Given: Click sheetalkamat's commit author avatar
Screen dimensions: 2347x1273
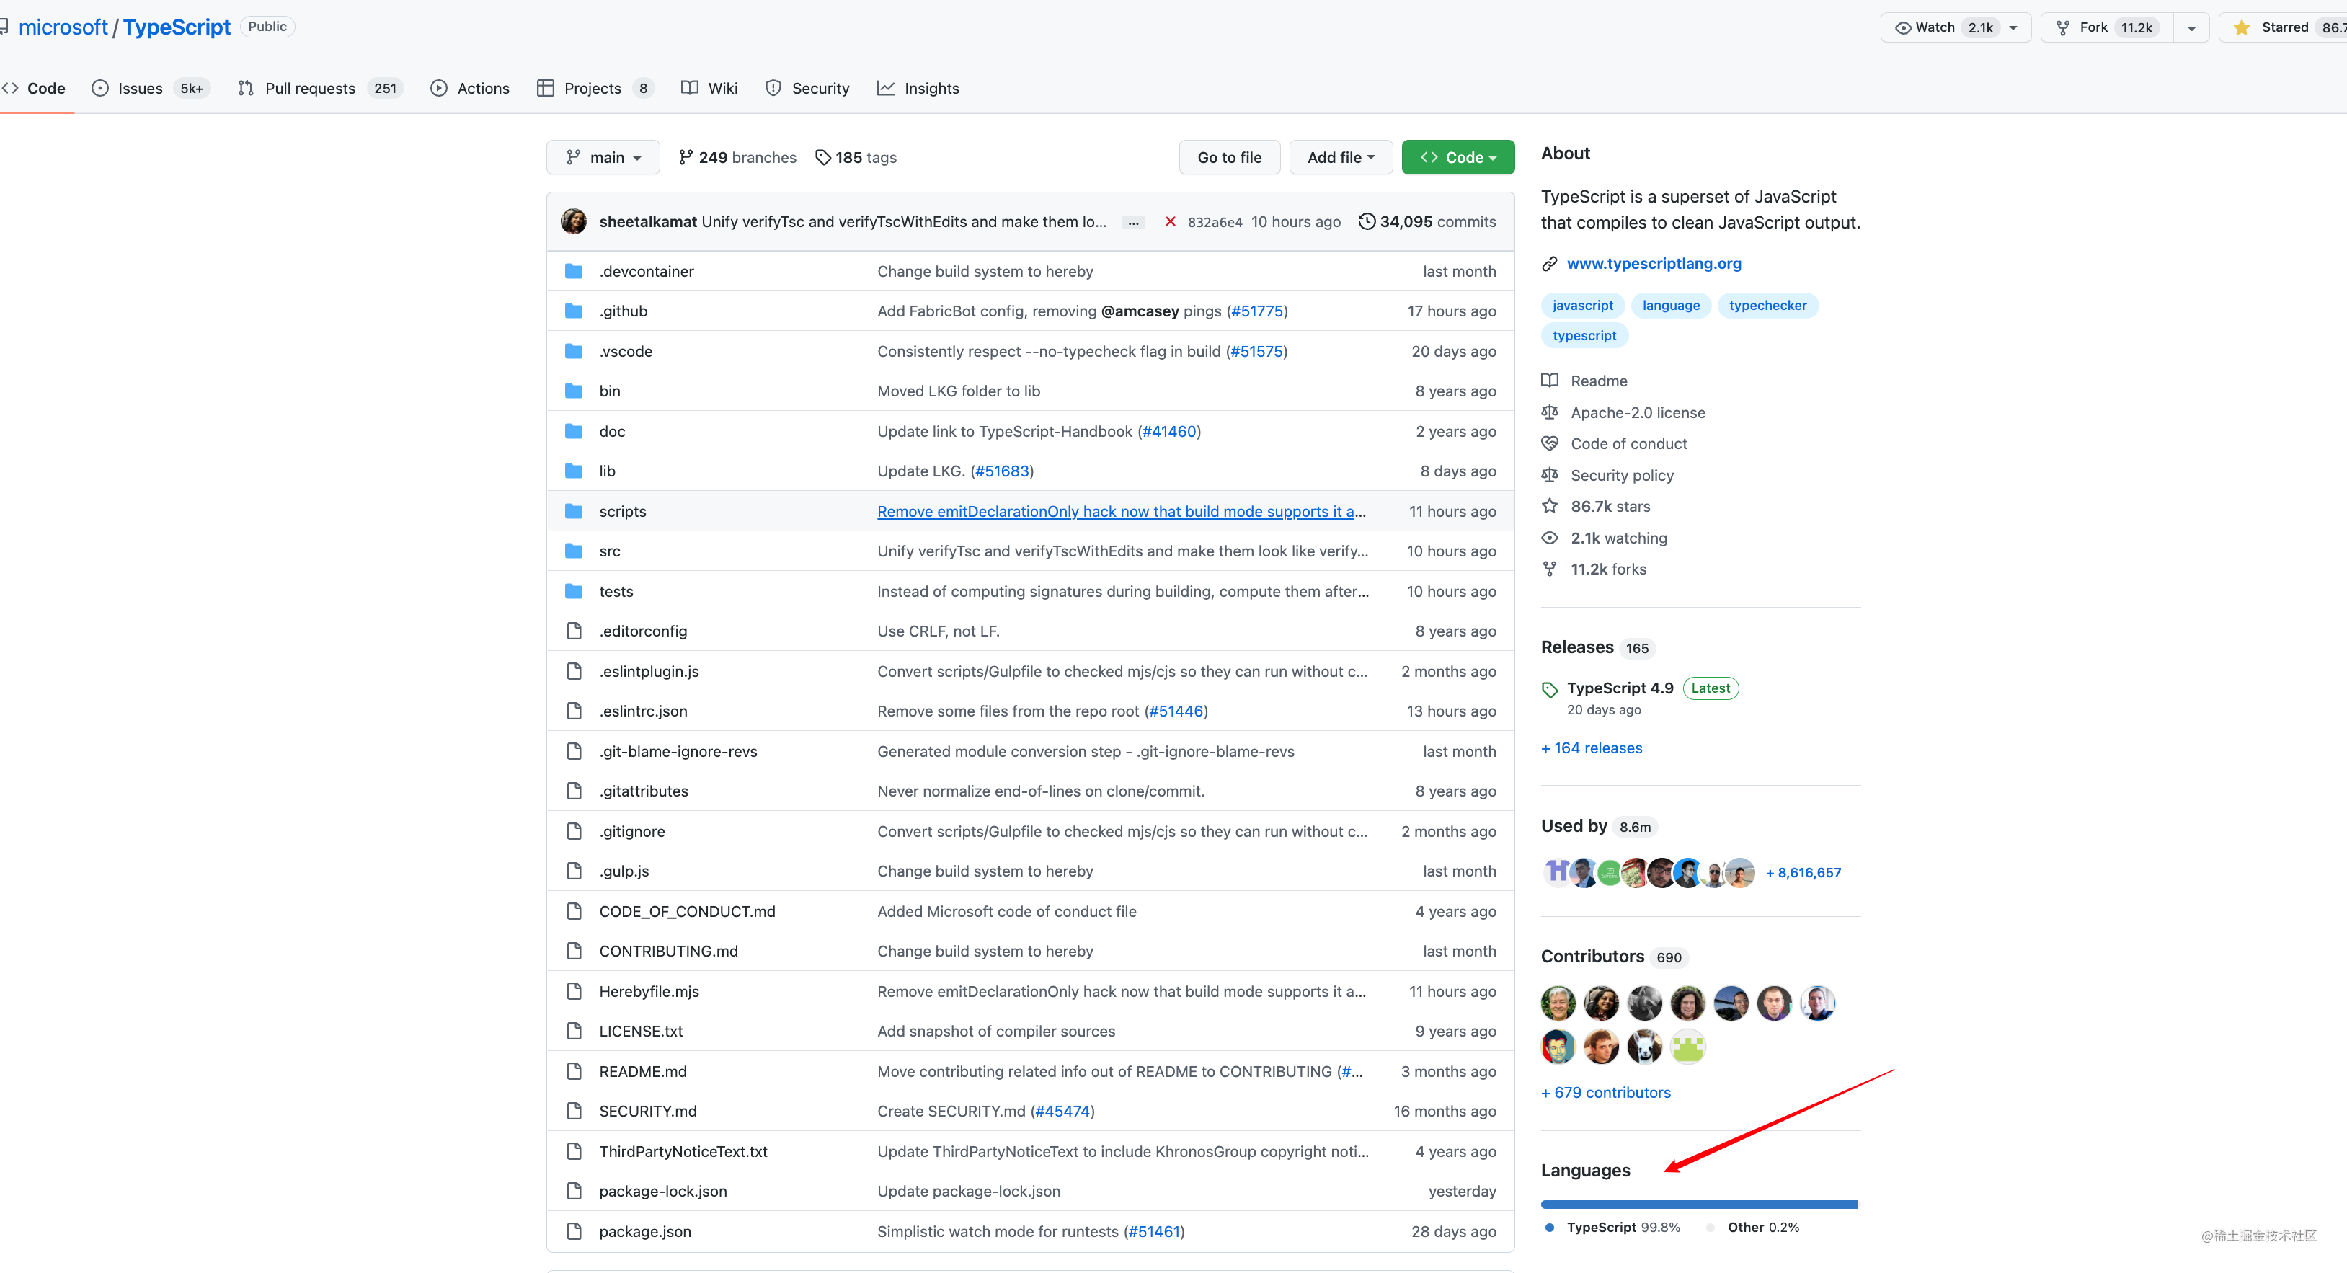Looking at the screenshot, I should point(573,221).
